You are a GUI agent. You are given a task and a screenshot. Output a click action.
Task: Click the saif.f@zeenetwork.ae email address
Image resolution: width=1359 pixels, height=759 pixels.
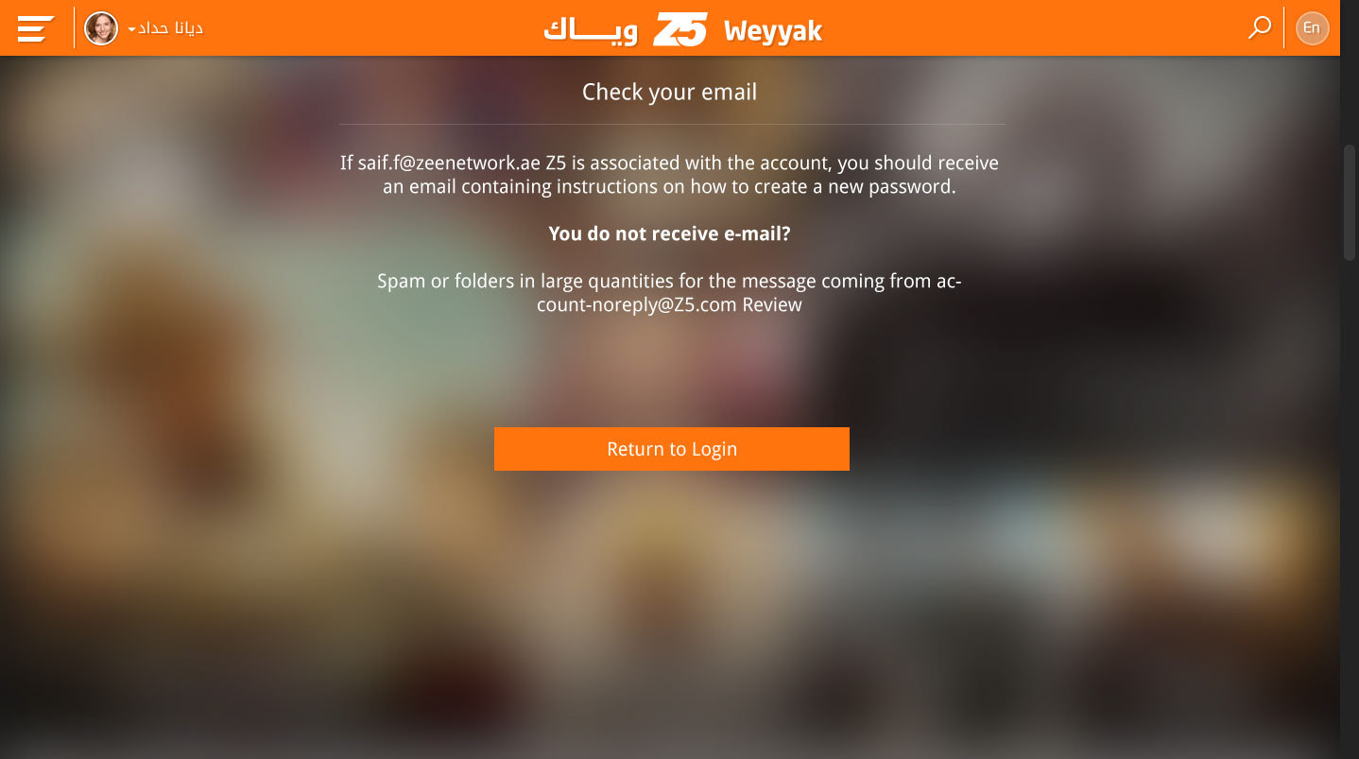(449, 163)
